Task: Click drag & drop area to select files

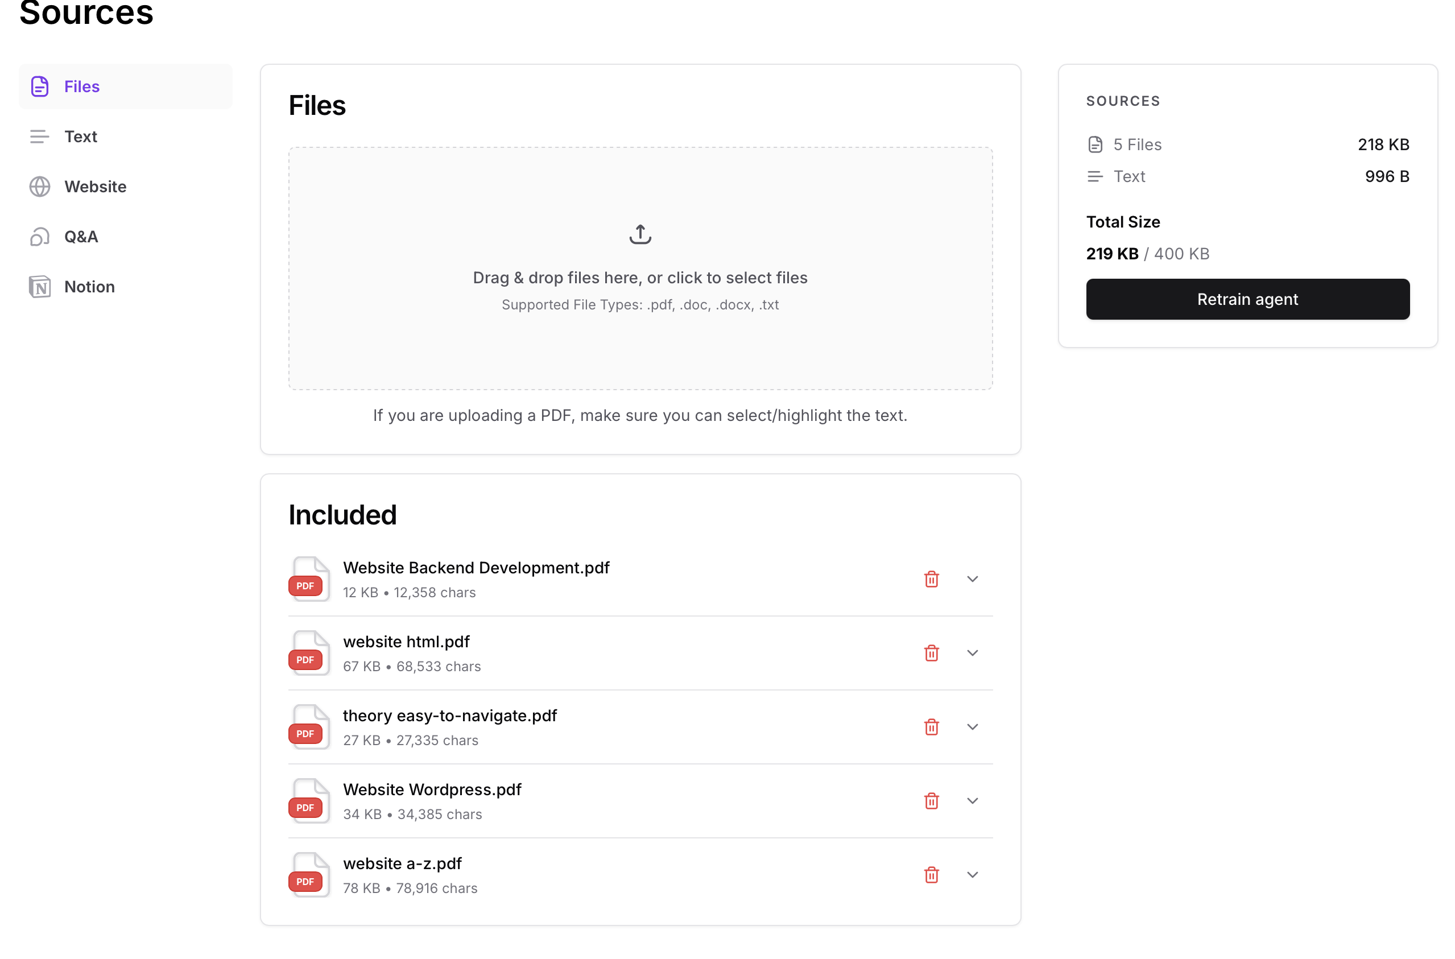Action: click(640, 278)
